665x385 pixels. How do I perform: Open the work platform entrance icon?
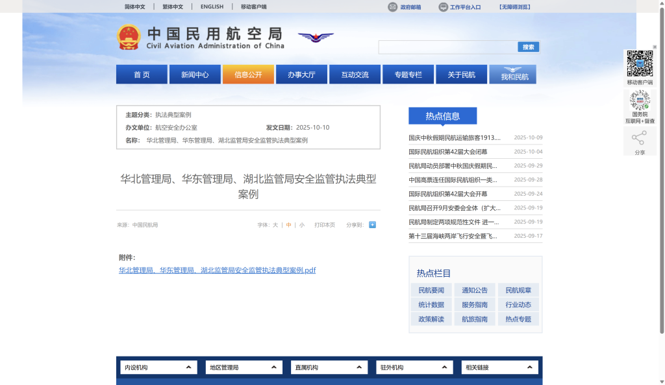[x=444, y=7]
